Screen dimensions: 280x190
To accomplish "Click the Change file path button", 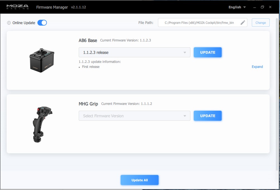I will click(260, 23).
